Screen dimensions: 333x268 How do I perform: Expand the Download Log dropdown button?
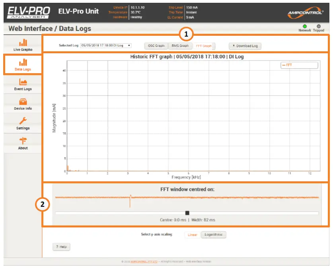click(245, 46)
